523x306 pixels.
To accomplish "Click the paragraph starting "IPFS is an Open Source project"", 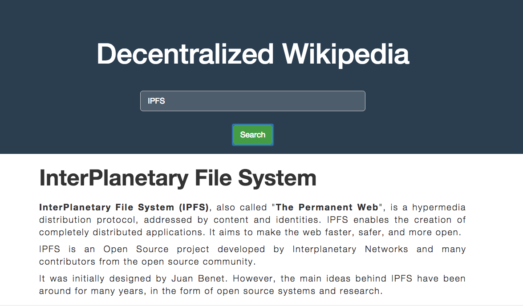I will [x=252, y=255].
